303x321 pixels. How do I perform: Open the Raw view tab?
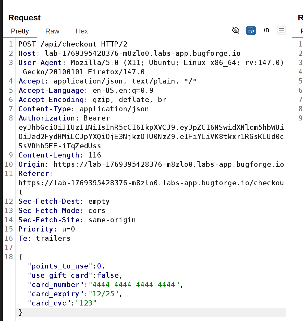click(x=52, y=31)
